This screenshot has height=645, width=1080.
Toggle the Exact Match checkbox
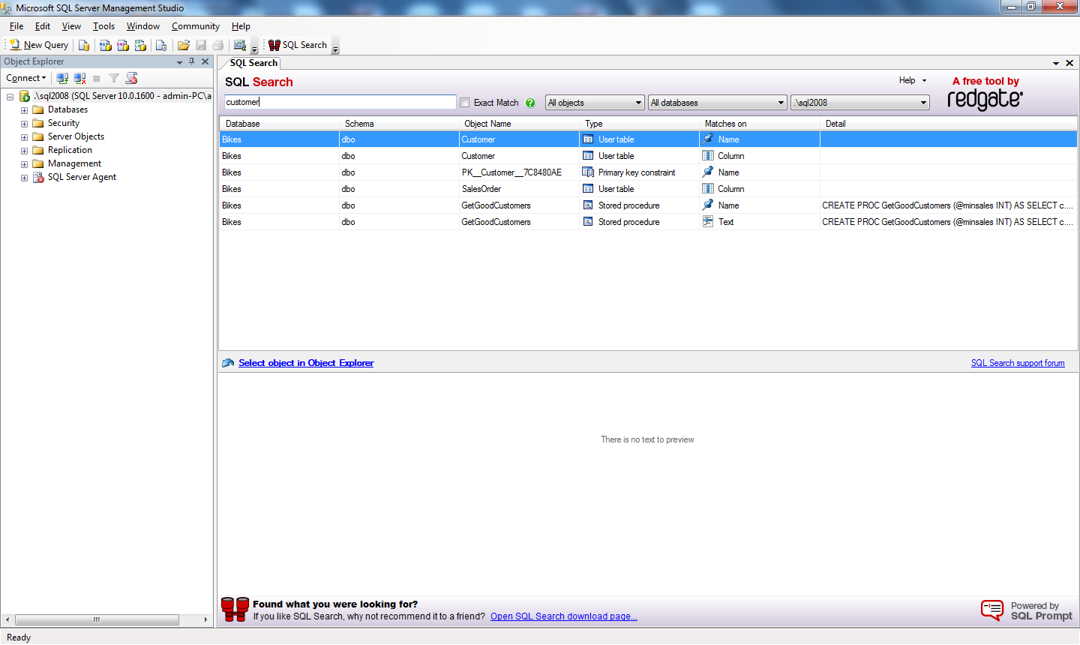[x=464, y=103]
